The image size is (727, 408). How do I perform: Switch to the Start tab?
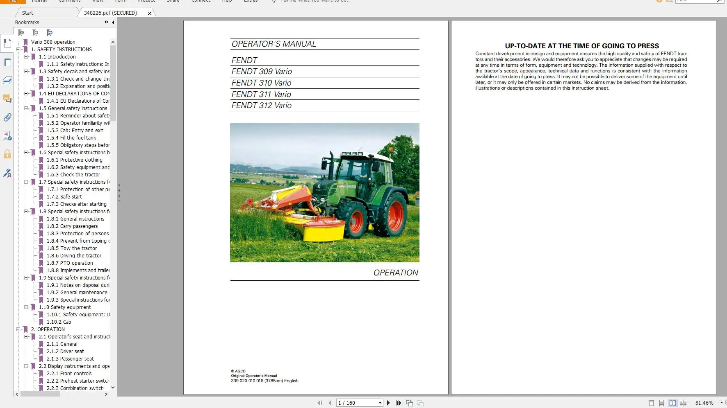(27, 13)
